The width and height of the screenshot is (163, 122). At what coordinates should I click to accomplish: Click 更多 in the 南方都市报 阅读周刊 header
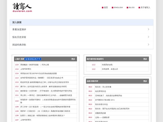tap(145, 59)
